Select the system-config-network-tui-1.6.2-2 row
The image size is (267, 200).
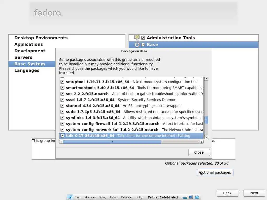tap(131, 130)
